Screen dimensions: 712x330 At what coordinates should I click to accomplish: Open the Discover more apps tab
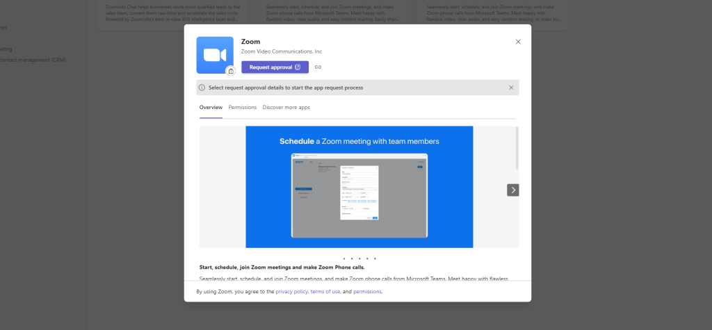coord(286,108)
